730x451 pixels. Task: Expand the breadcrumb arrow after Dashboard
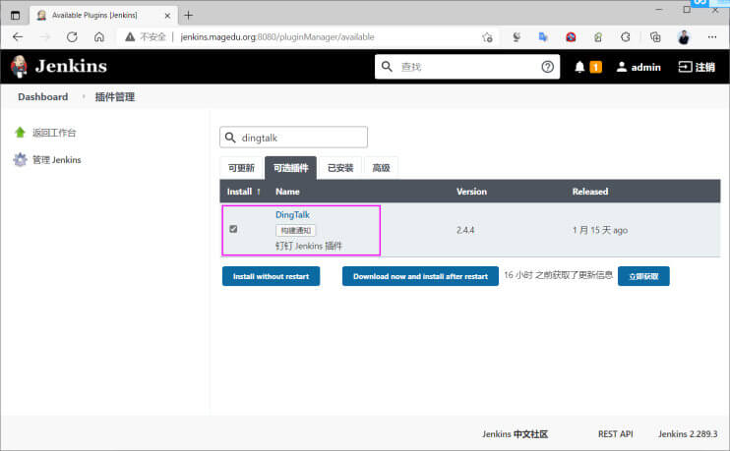(x=84, y=96)
